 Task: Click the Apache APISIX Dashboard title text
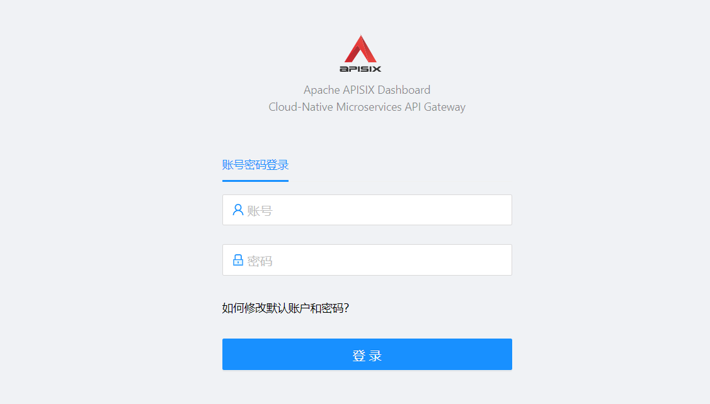coord(367,90)
